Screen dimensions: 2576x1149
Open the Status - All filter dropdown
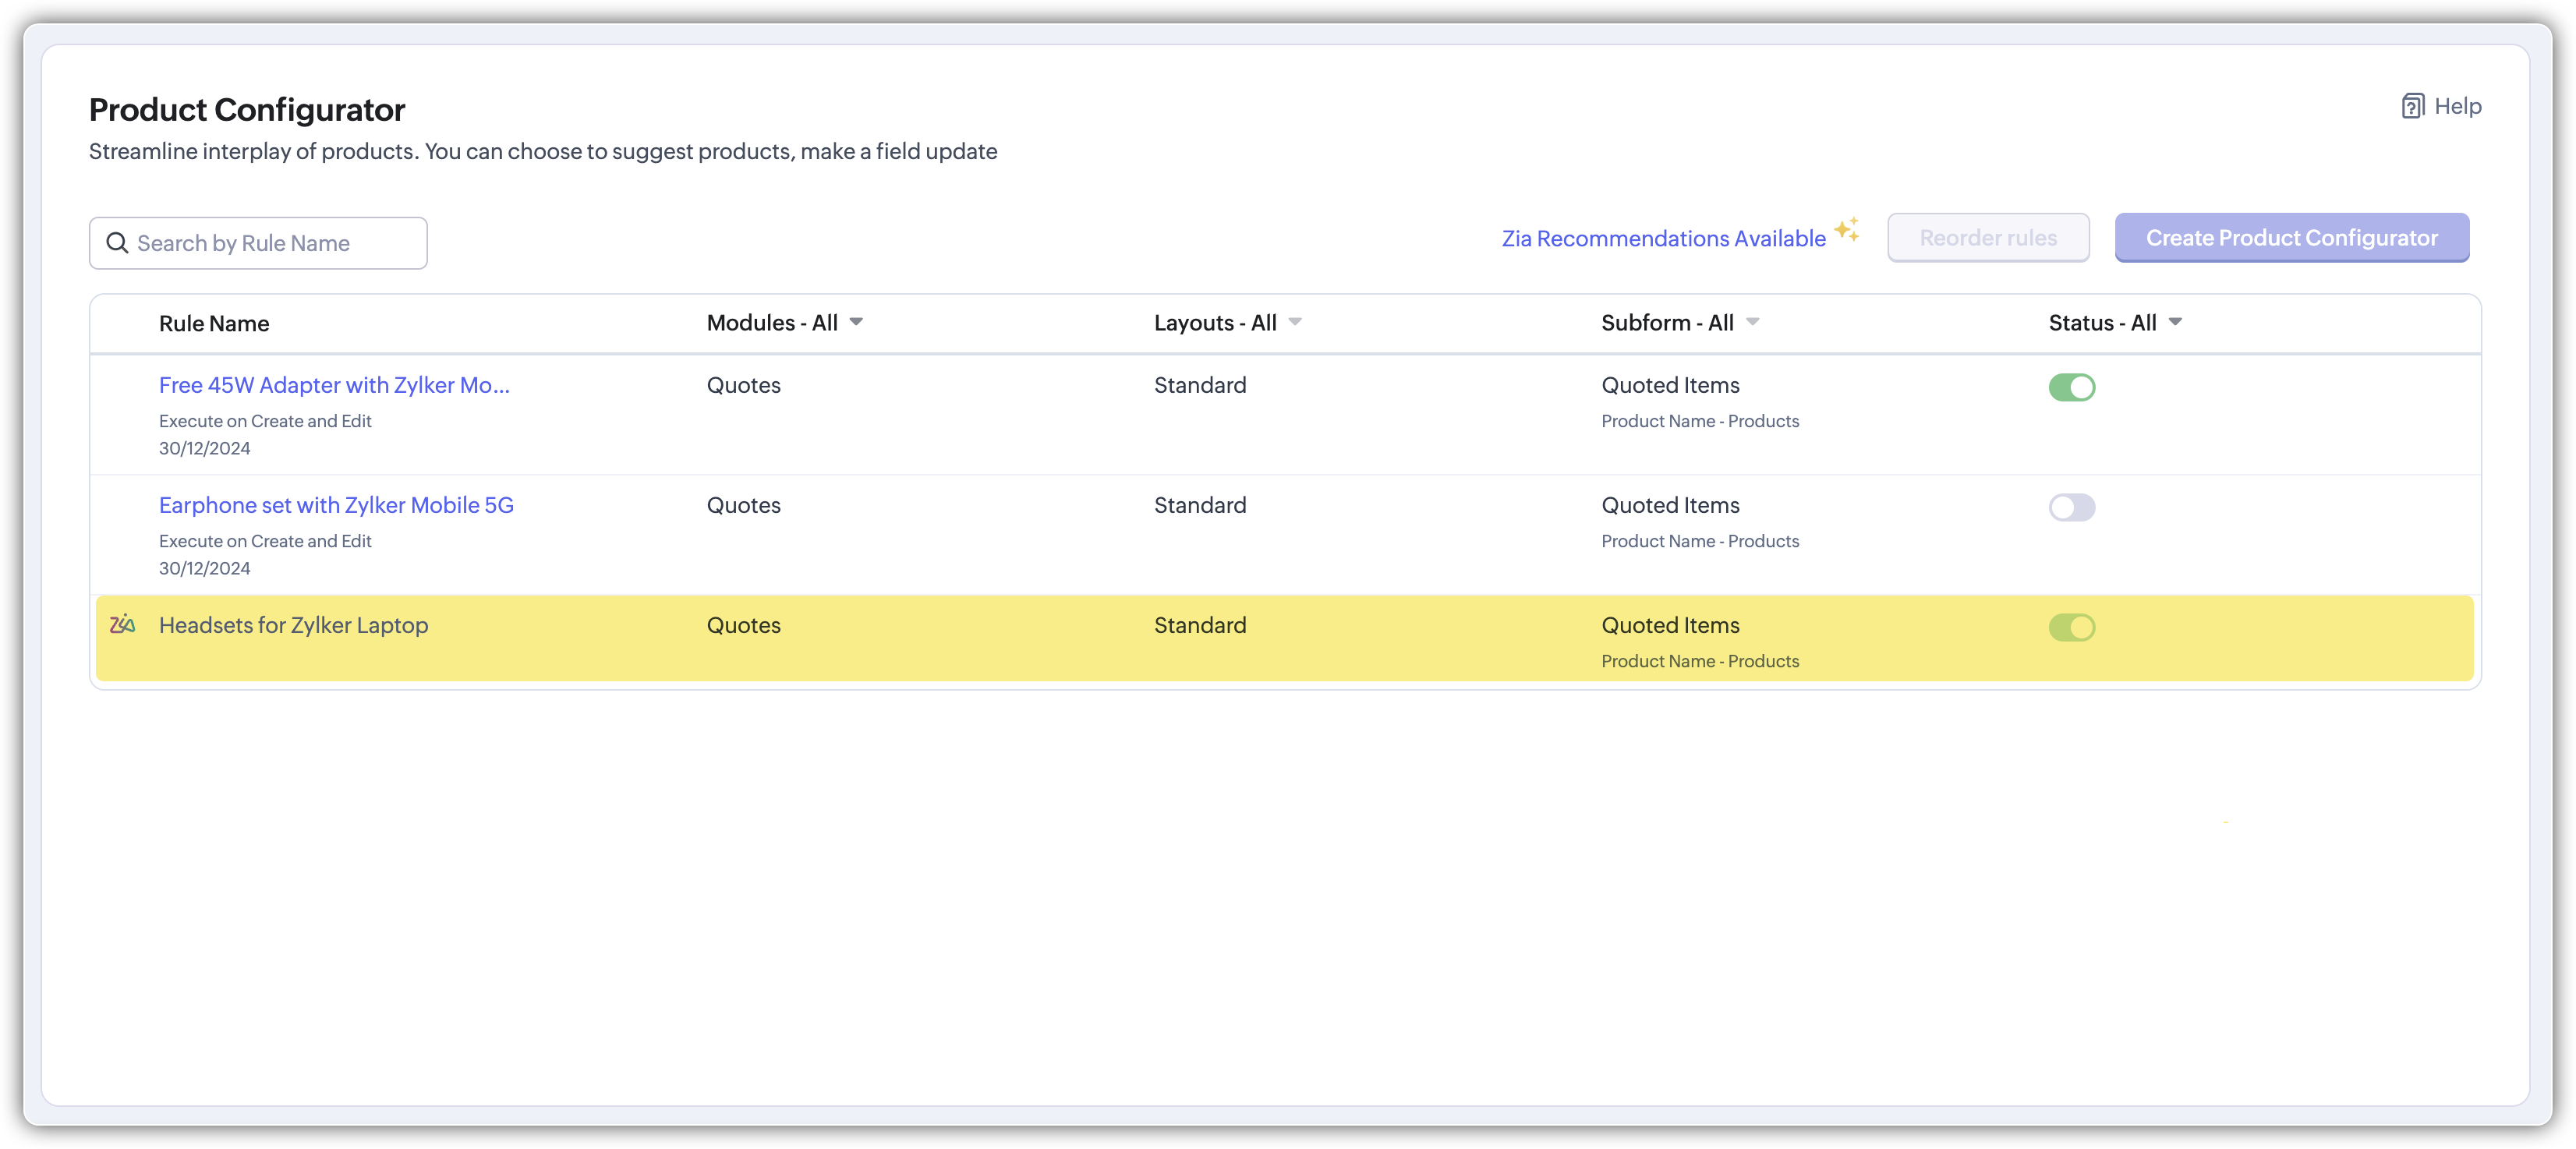pos(2114,323)
